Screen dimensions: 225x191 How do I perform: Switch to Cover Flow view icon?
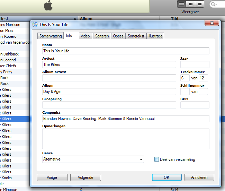tap(199, 4)
